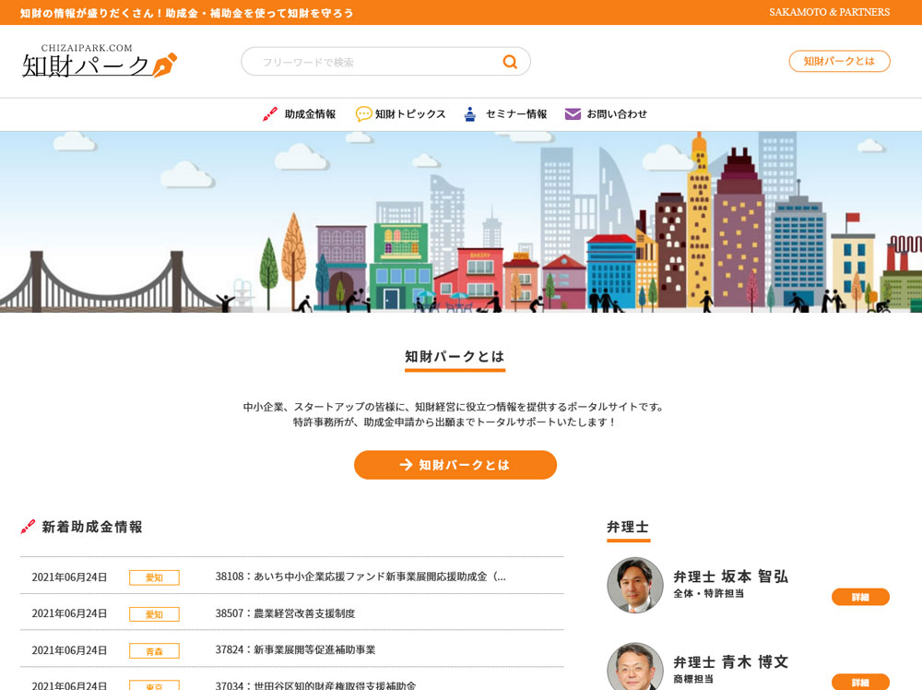Open the 38507：農業経営改善支援制度 link
This screenshot has width=922, height=690.
click(285, 613)
